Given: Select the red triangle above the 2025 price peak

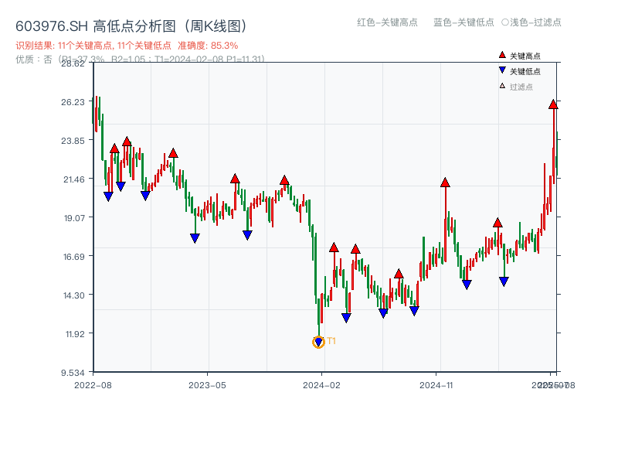Looking at the screenshot, I should 553,103.
